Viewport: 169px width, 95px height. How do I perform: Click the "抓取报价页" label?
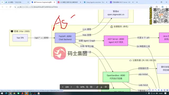[143, 68]
